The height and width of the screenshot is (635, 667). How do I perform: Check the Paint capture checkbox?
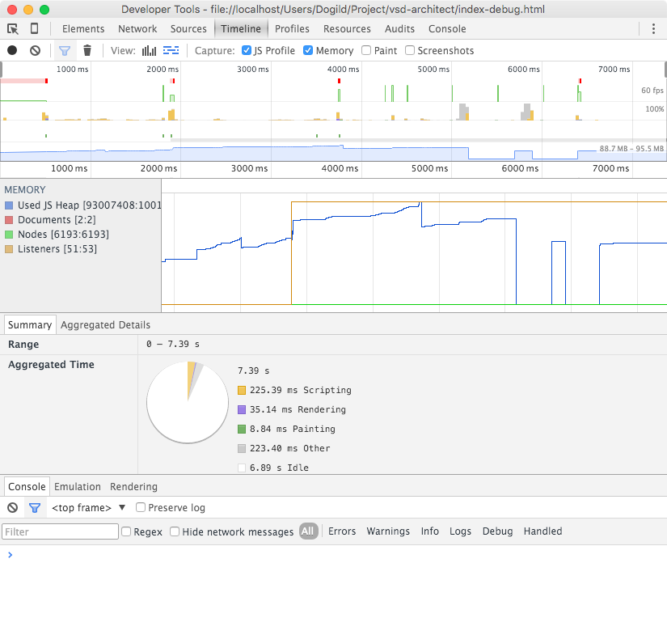(366, 50)
